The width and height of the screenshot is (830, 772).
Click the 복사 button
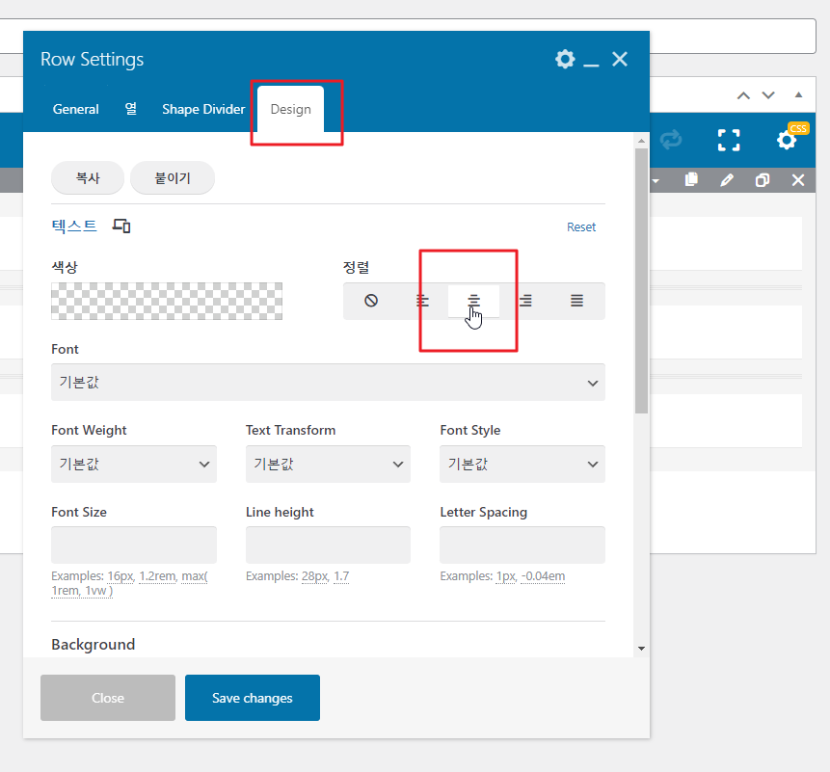coord(88,177)
